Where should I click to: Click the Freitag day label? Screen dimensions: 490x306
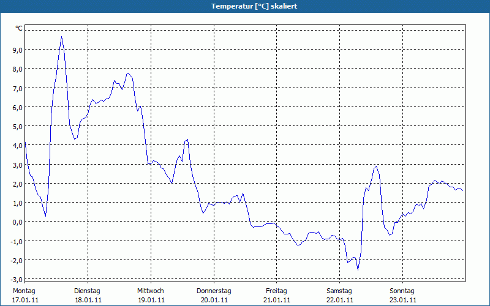point(277,291)
